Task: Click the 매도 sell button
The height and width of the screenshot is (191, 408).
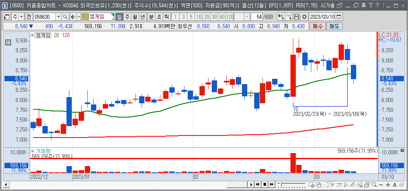Action: pos(335,26)
